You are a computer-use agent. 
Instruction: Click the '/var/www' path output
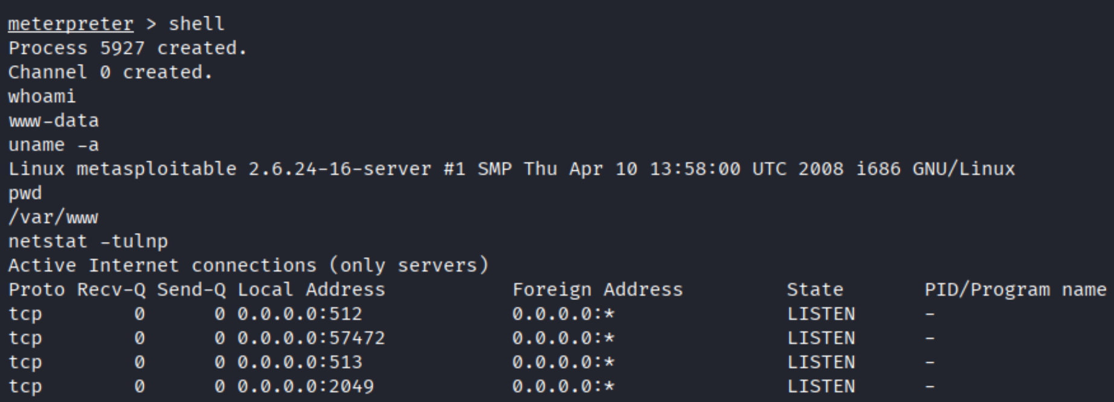[53, 217]
